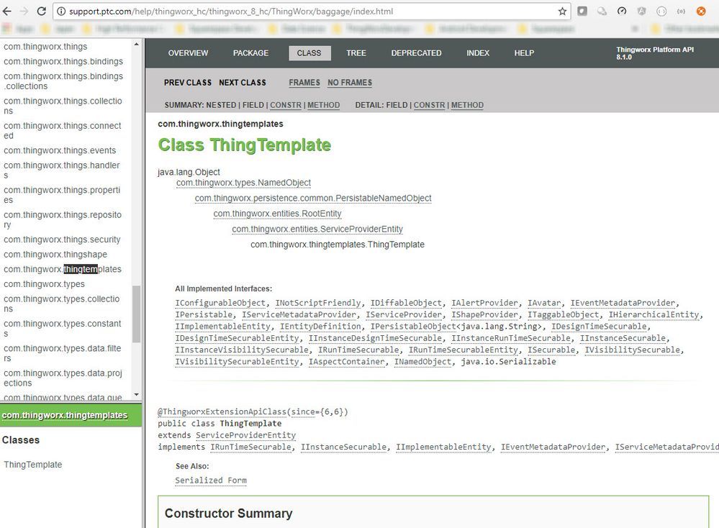
Task: Select the CLASS navigation tab
Action: pyautogui.click(x=309, y=53)
